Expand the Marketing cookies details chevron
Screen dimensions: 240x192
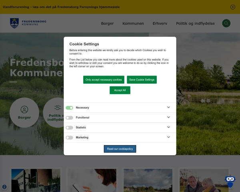tap(168, 138)
